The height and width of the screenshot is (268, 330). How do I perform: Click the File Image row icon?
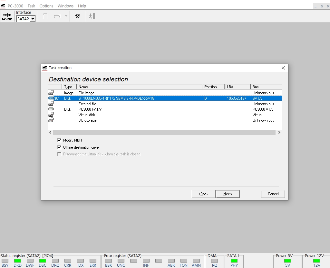click(x=51, y=93)
